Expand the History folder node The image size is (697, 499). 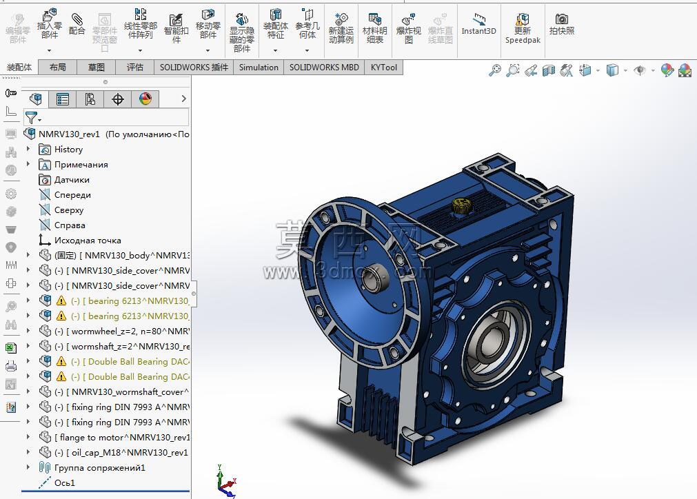pyautogui.click(x=28, y=149)
